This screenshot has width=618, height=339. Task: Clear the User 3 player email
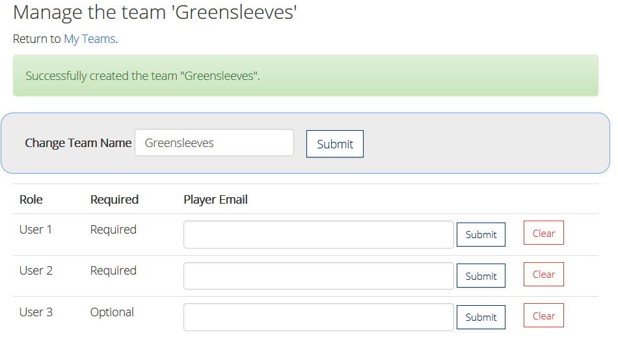click(x=543, y=316)
